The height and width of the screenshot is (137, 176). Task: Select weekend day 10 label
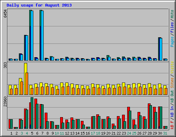coord(57,133)
